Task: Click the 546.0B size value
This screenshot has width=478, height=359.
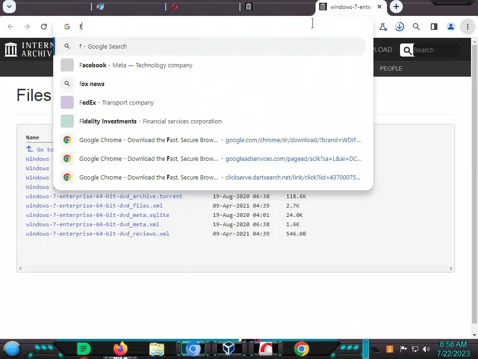Action: pyautogui.click(x=296, y=234)
